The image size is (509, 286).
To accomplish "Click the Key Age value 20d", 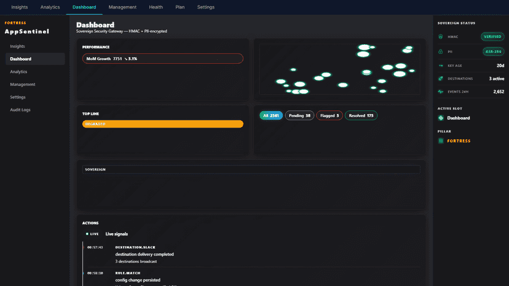I will pos(500,66).
